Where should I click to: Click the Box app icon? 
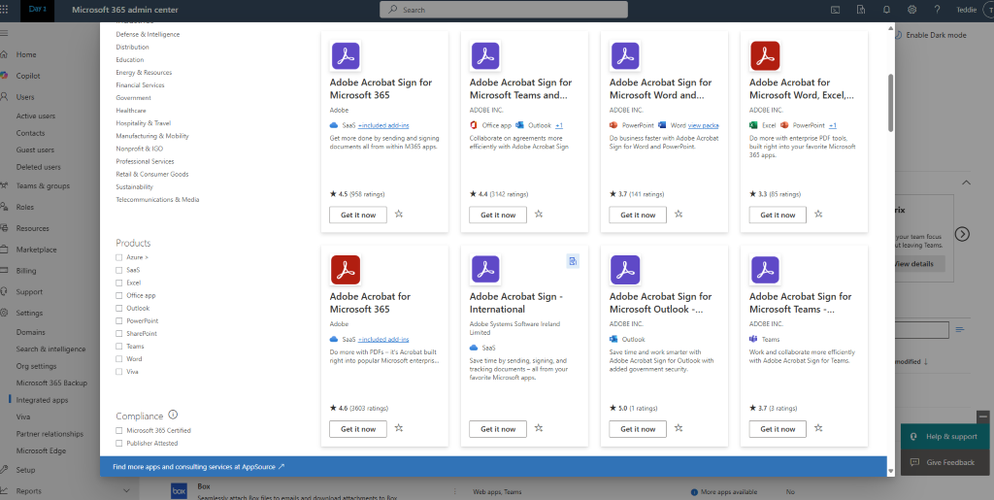(x=180, y=491)
